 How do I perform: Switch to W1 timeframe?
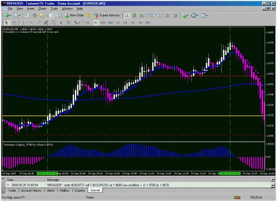140,23
